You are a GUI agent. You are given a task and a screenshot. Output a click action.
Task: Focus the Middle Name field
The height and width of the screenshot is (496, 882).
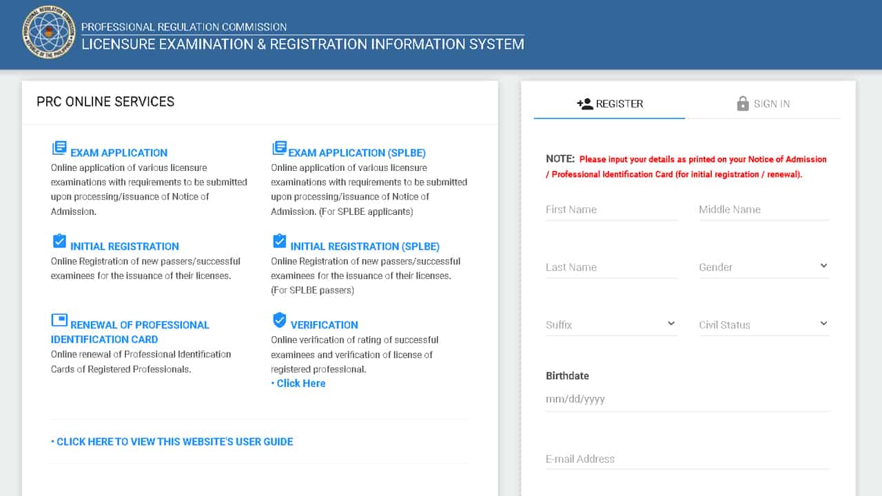click(763, 209)
